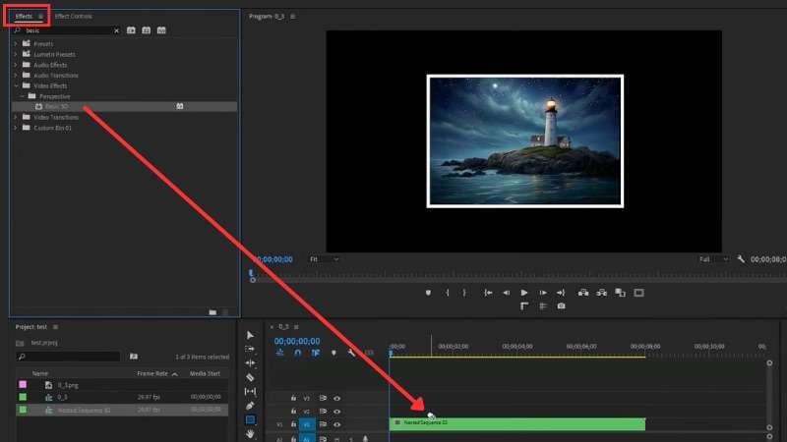Select the Rectangle tool
Screen dimensions: 787x442
pyautogui.click(x=250, y=420)
